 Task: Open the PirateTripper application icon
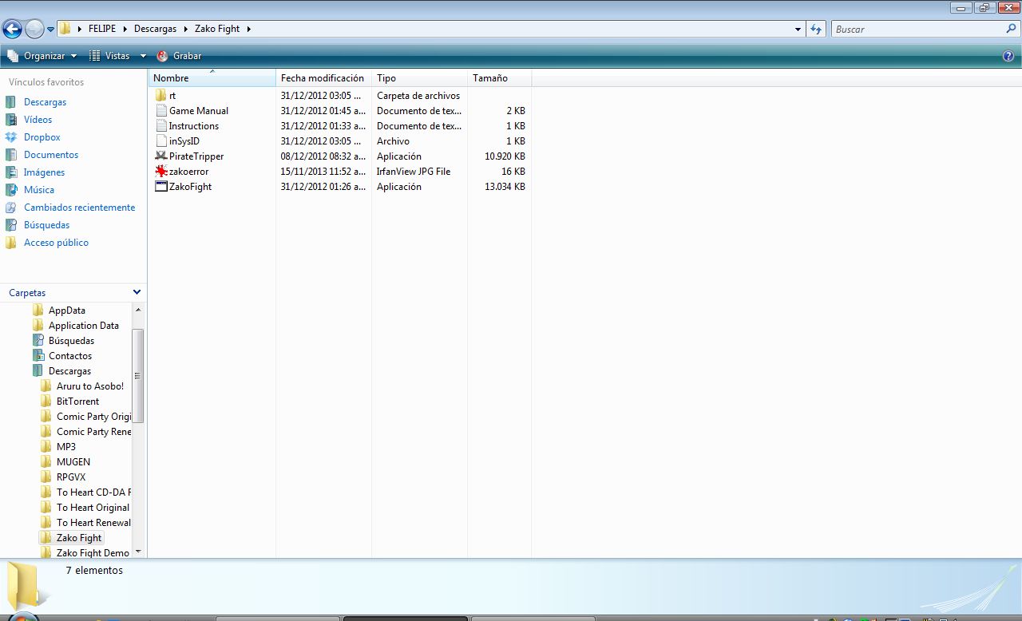pyautogui.click(x=161, y=156)
